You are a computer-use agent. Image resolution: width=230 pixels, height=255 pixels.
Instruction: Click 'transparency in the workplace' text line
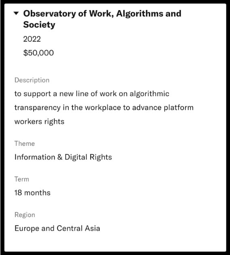coord(68,107)
